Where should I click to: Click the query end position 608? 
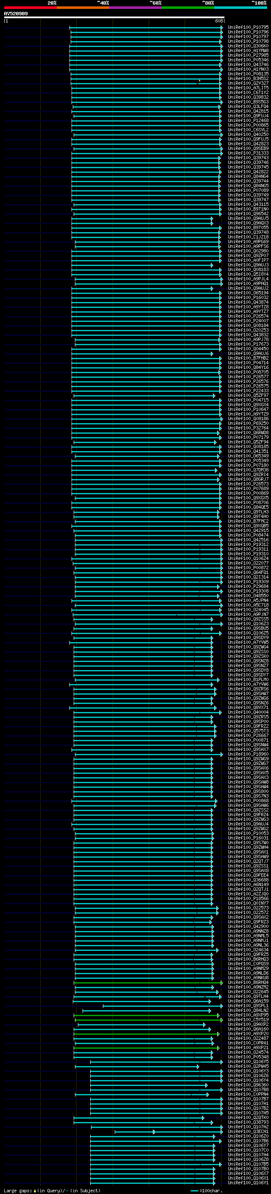tap(219, 21)
